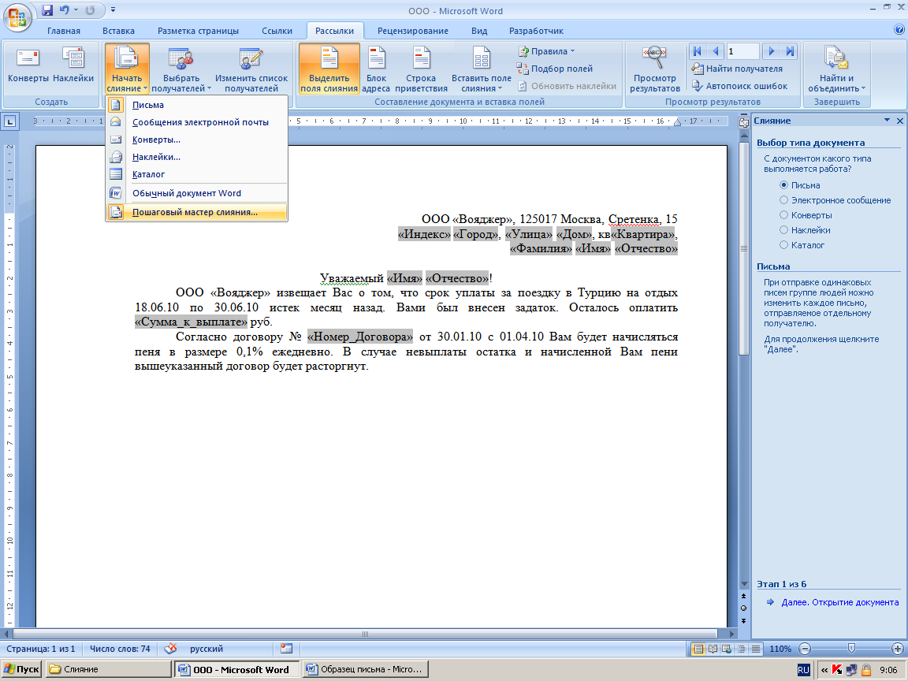Switch to Web Layout view icon

tap(727, 649)
